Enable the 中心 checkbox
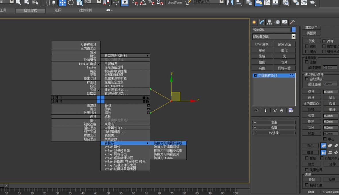 coord(325,139)
